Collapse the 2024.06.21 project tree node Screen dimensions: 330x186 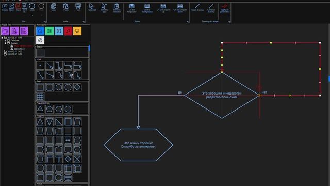2,38
